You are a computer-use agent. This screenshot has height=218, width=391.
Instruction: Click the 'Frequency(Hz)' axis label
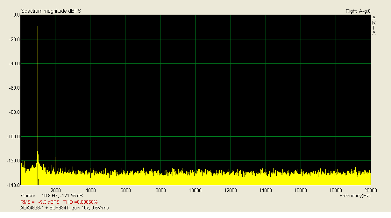355,196
